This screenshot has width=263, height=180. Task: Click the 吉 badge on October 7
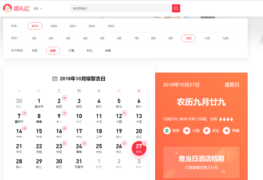click(x=25, y=113)
